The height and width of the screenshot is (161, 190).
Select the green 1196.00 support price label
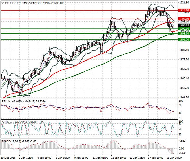coord(184,34)
